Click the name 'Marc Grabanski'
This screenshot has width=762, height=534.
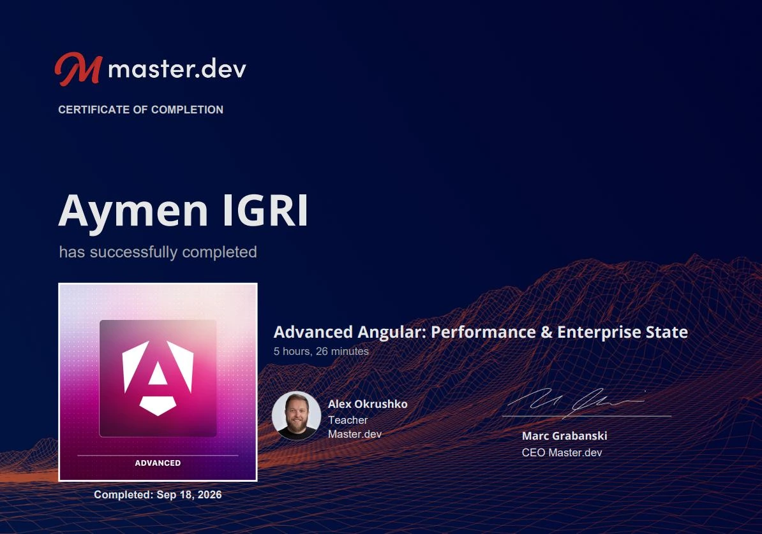(565, 436)
